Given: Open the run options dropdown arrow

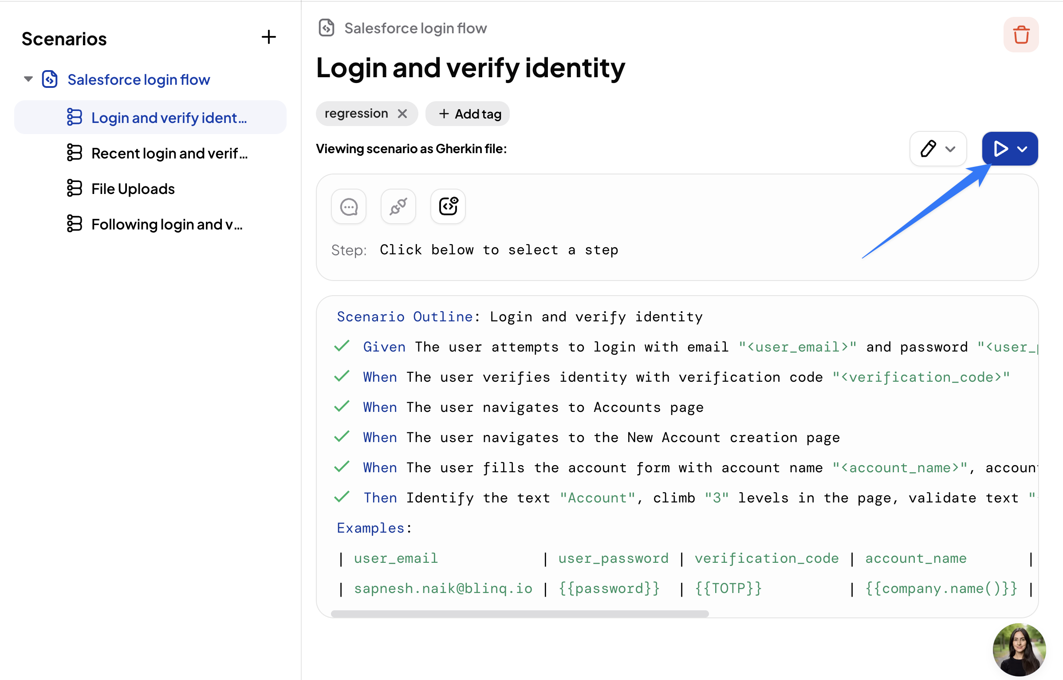Looking at the screenshot, I should pyautogui.click(x=1022, y=149).
